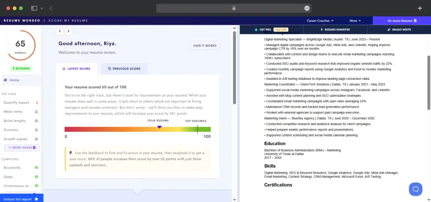Click the Unlock full report button
This screenshot has width=431, height=202.
click(21, 199)
